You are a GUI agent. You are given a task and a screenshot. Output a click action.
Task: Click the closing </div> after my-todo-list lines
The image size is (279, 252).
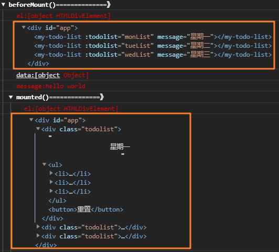point(38,64)
